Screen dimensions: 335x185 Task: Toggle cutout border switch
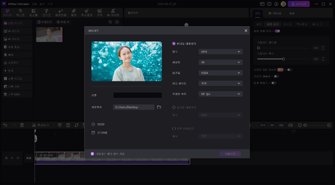[276, 76]
